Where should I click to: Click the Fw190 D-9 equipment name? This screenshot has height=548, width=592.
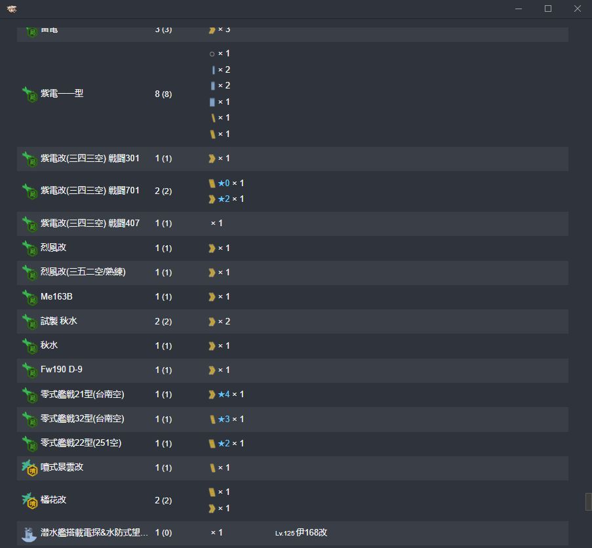tap(62, 370)
